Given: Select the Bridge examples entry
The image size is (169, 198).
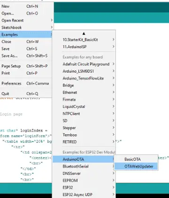Looking at the screenshot, I should point(84,85).
